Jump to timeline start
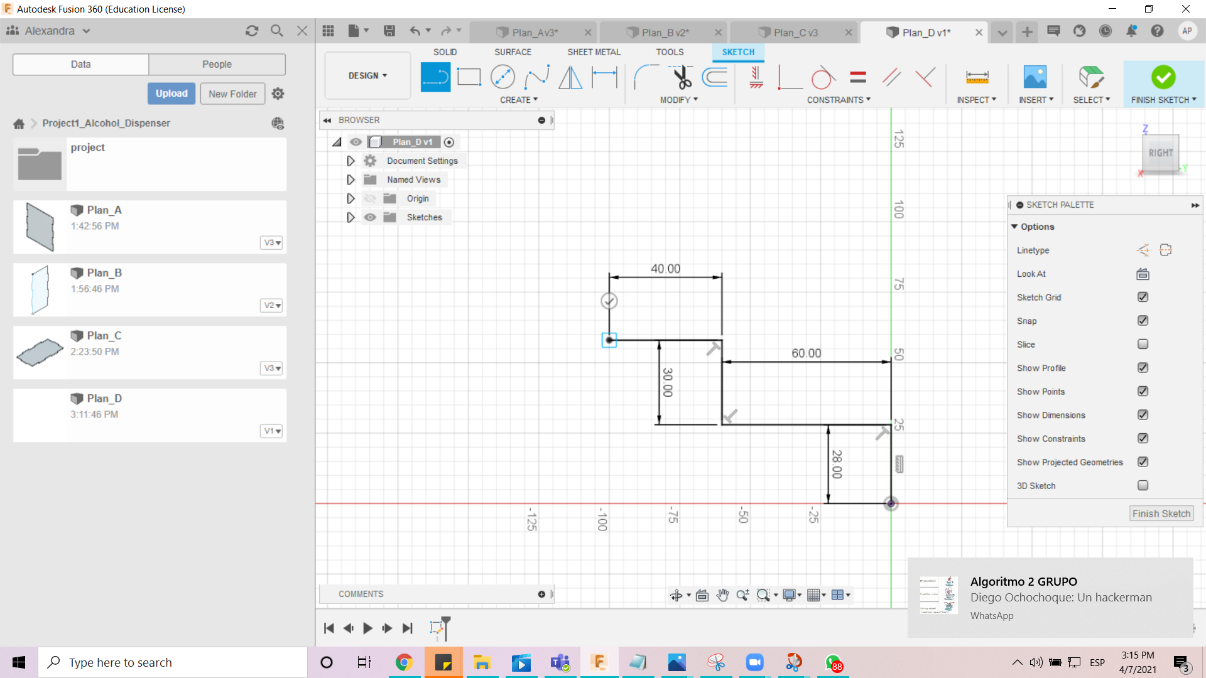This screenshot has width=1206, height=678. (329, 628)
